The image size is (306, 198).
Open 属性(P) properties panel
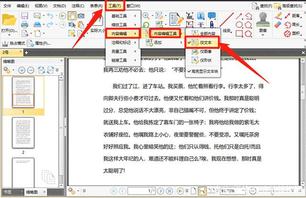[39, 43]
